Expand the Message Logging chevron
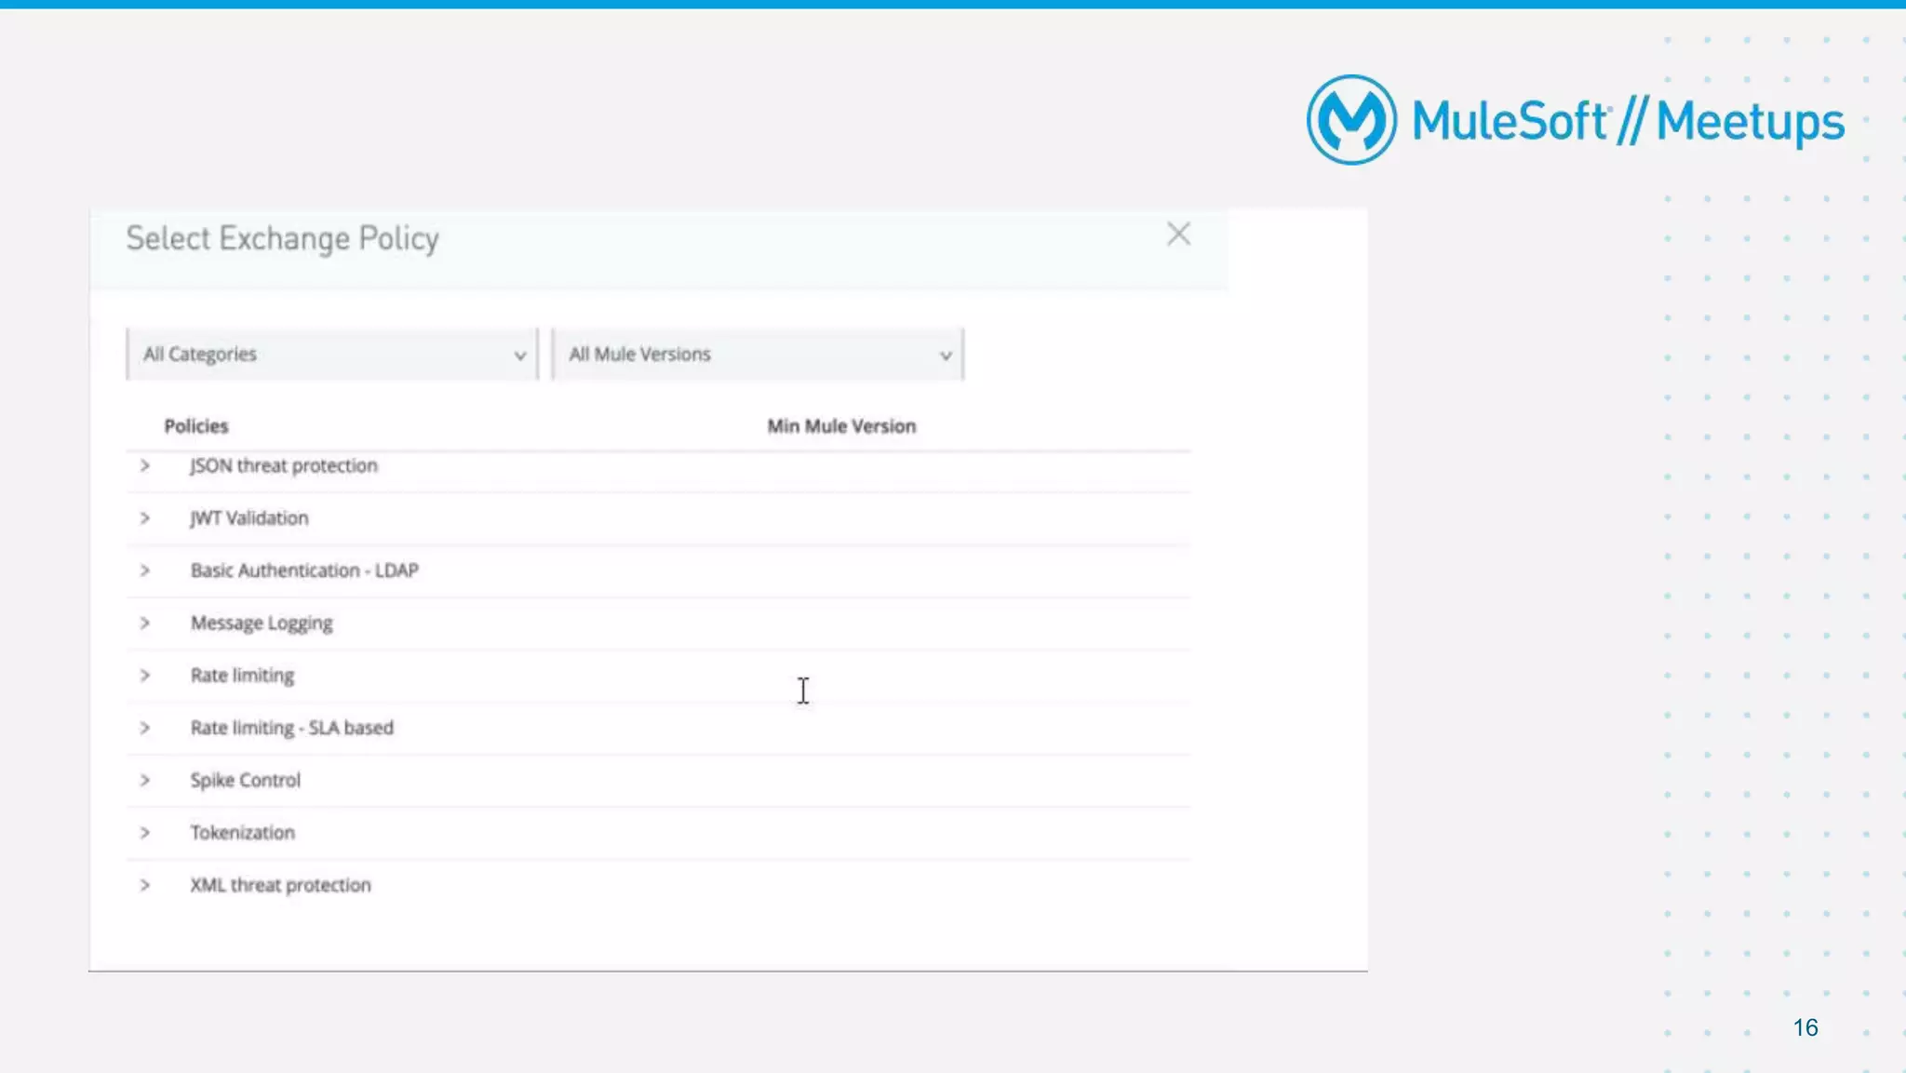Screen dimensions: 1906x1073 pyautogui.click(x=145, y=623)
